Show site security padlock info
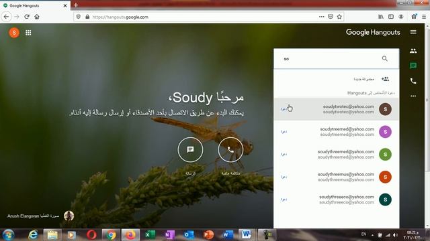430x241 pixels. click(87, 17)
